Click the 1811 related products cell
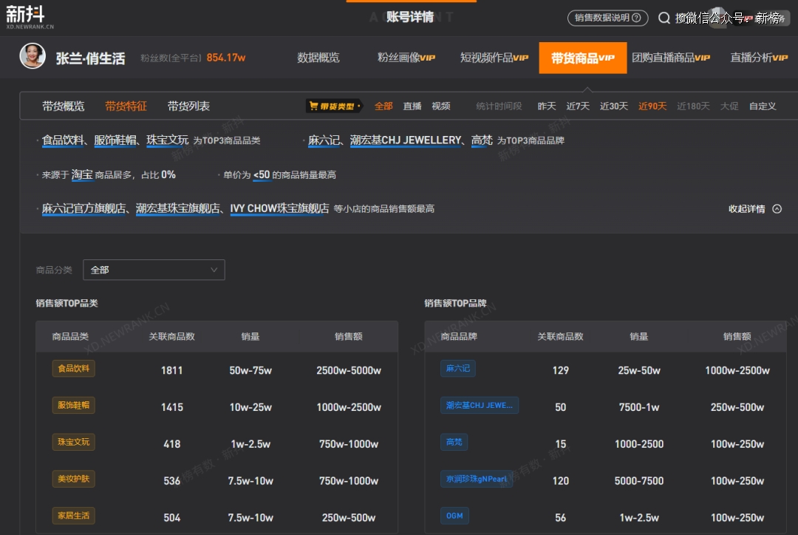Viewport: 798px width, 535px height. (x=171, y=370)
